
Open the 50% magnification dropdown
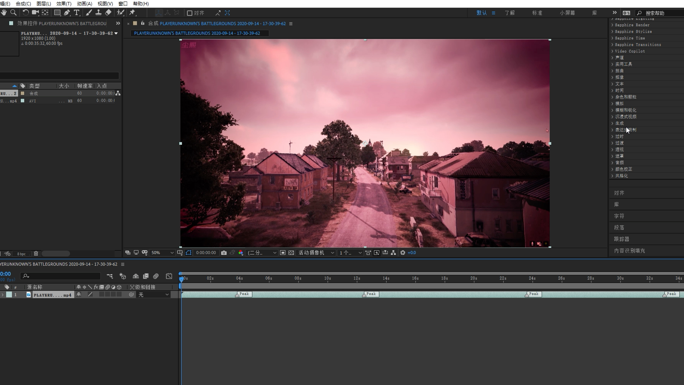(x=162, y=253)
